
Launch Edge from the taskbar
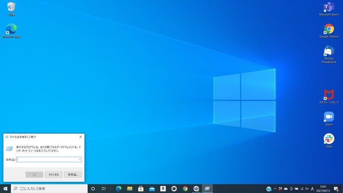(119, 189)
